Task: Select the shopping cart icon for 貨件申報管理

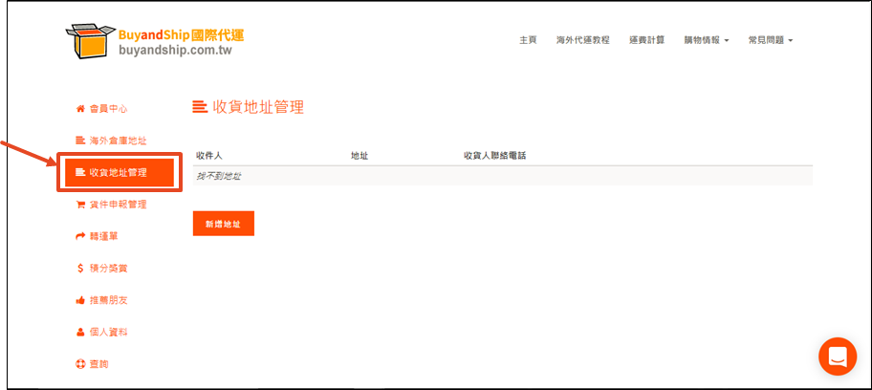Action: [80, 205]
